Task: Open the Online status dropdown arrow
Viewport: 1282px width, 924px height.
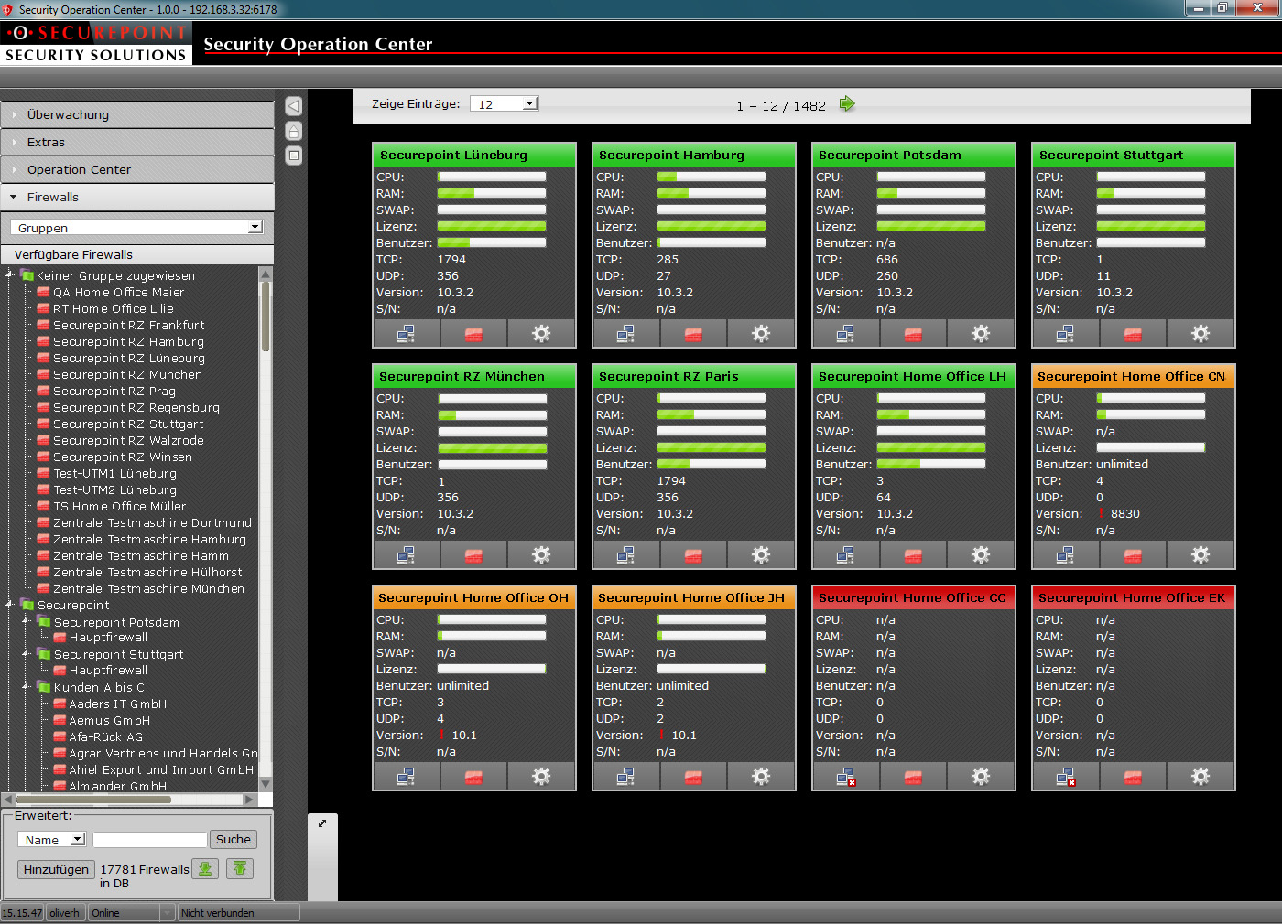Action: (168, 912)
